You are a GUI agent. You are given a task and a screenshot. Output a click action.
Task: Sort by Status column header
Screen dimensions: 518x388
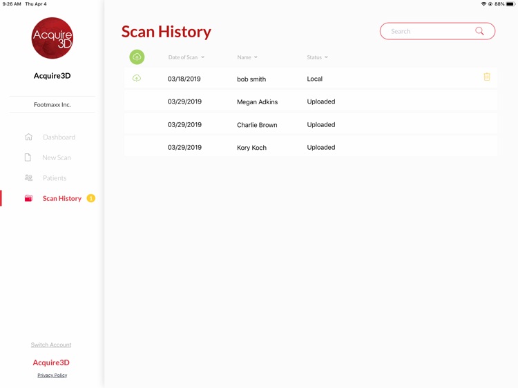[x=317, y=57]
